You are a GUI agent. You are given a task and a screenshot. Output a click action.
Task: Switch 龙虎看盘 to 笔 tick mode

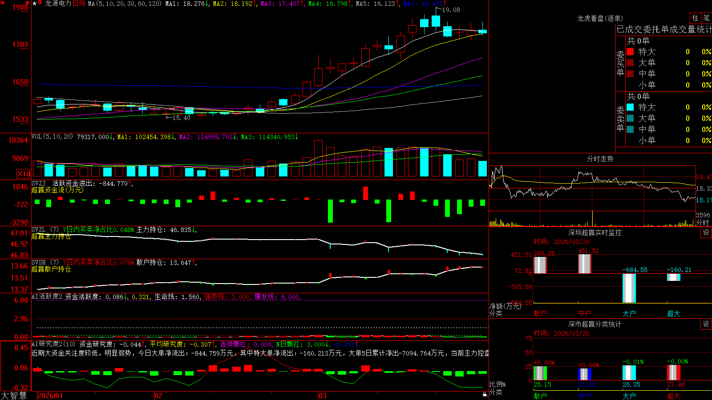[x=706, y=18]
